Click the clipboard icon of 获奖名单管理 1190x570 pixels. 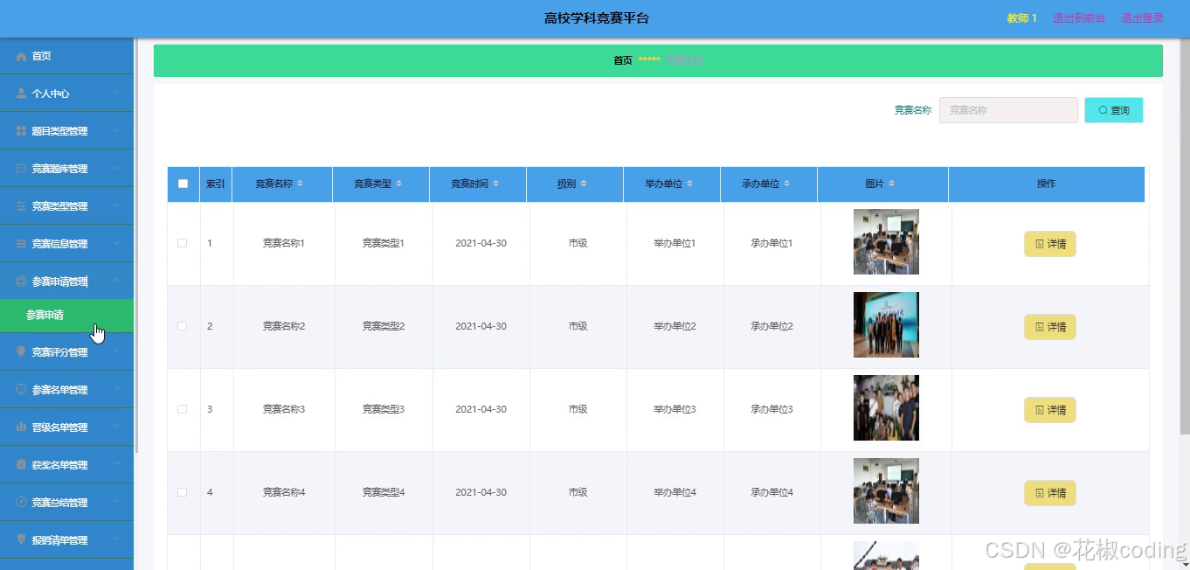[21, 465]
